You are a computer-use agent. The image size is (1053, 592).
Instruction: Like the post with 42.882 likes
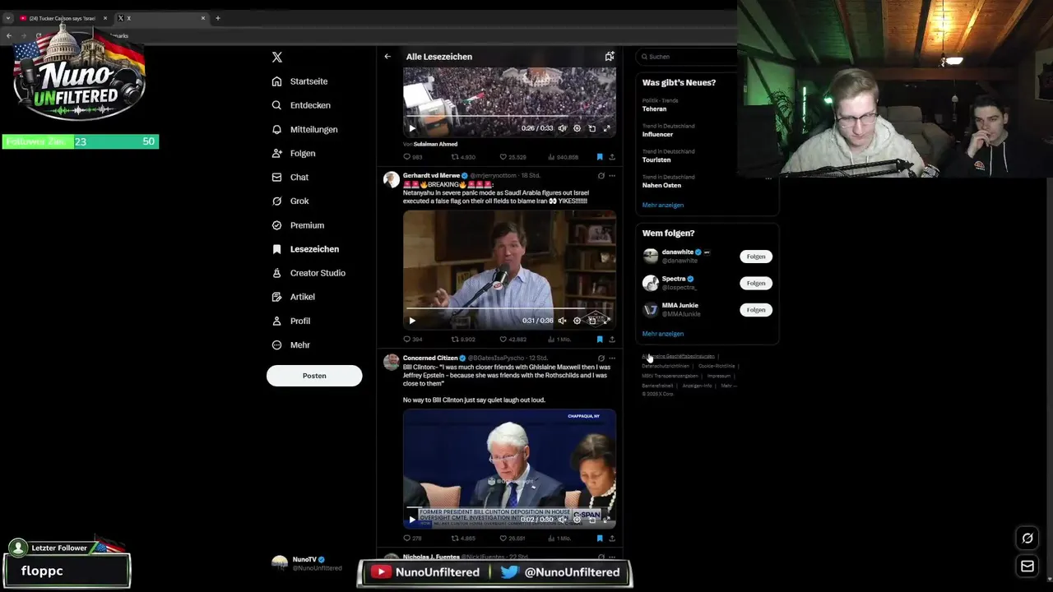(513, 339)
